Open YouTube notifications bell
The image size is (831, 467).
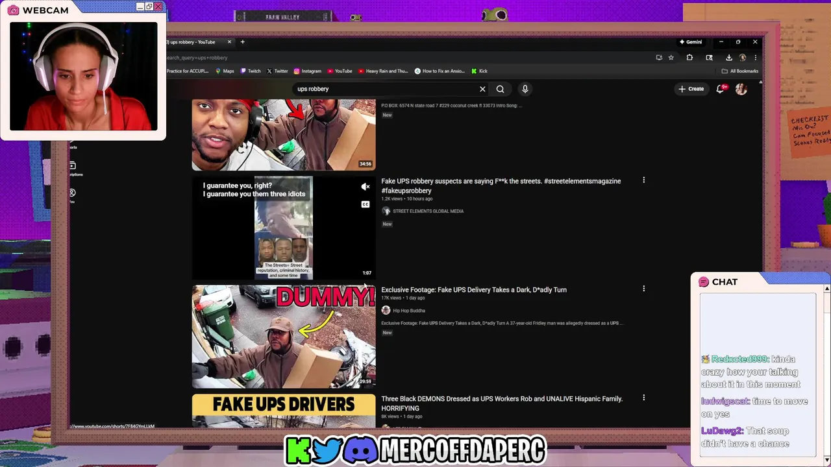(720, 89)
